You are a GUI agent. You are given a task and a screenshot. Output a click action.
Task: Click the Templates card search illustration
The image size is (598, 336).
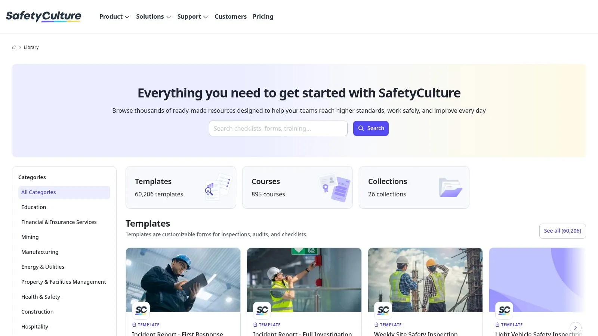[219, 187]
